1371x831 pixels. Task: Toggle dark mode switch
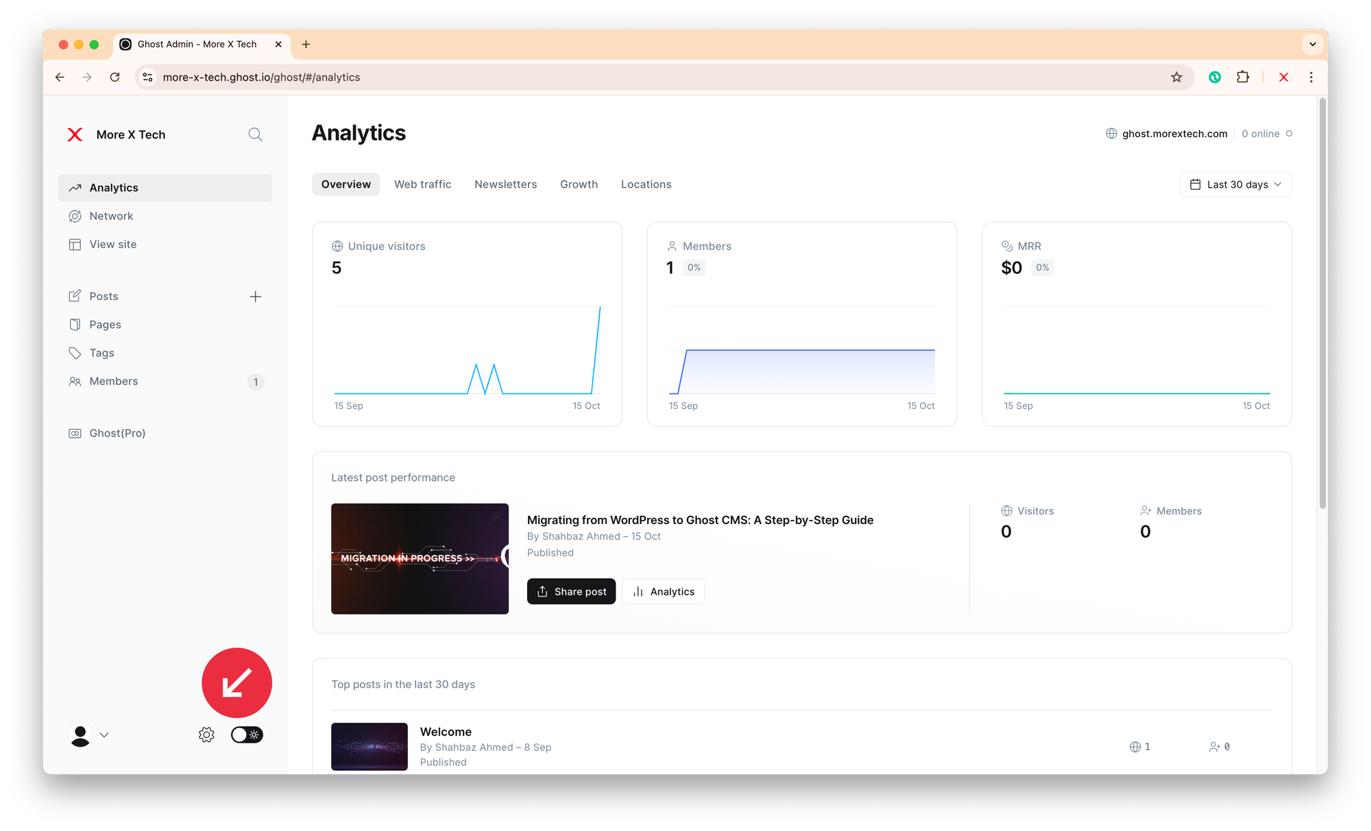(247, 735)
